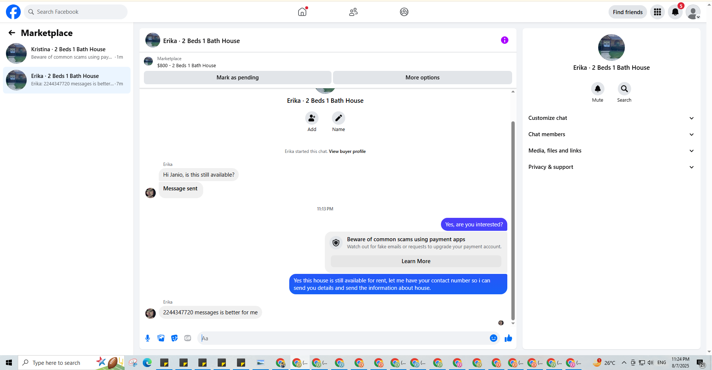Click the 'Hi Janio, is this still available?' message
Screen dimensions: 712x370
[199, 175]
